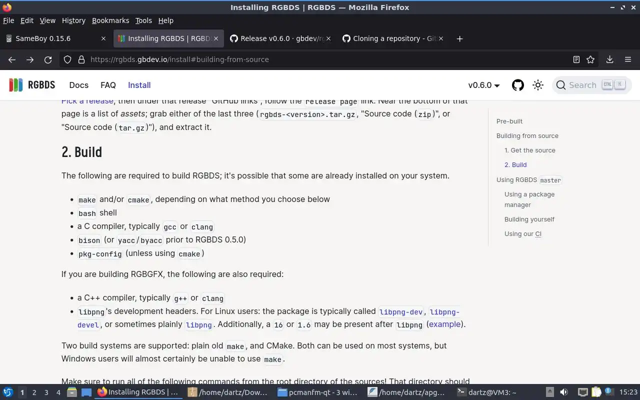
Task: Jump to Building yourself in sidebar
Action: pos(529,219)
